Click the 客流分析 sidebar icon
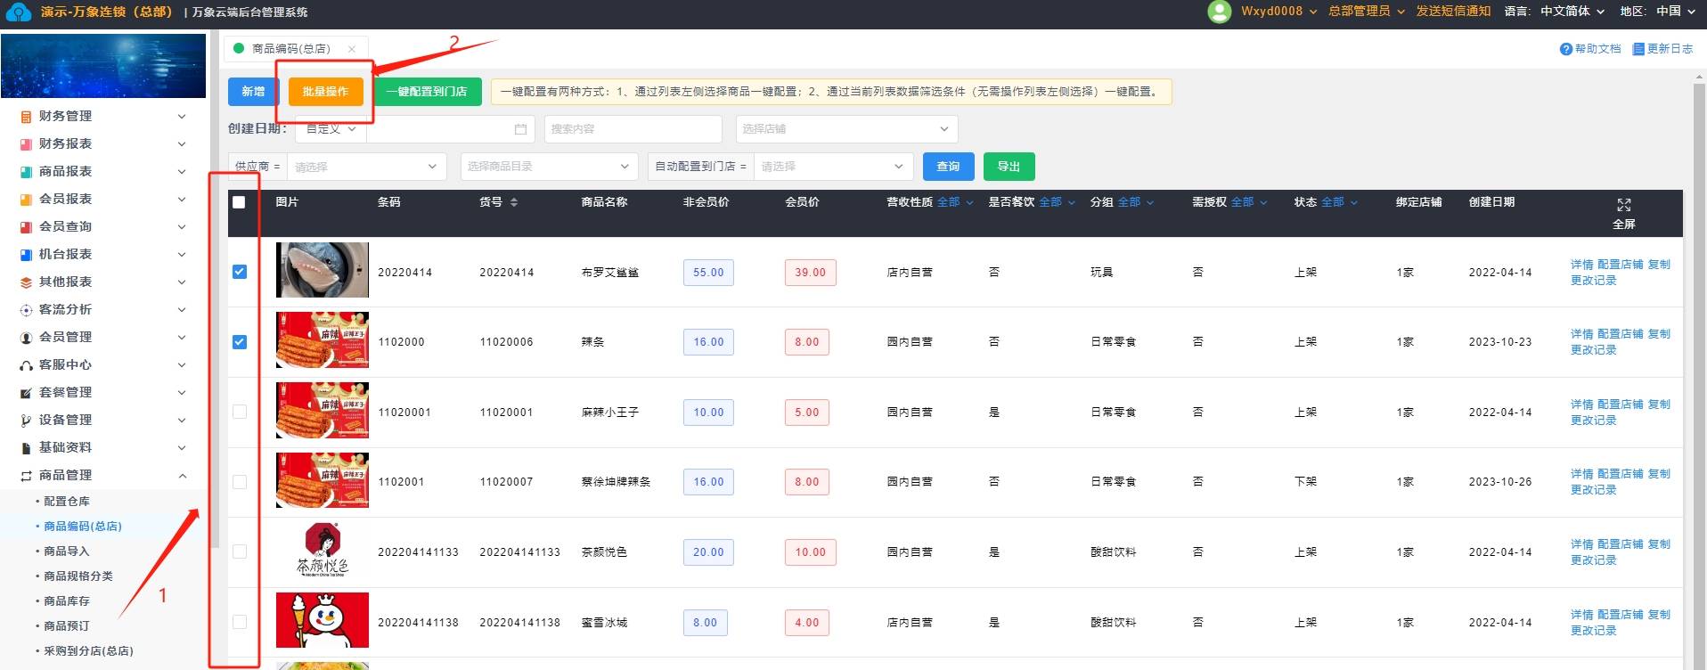The width and height of the screenshot is (1707, 670). tap(26, 310)
